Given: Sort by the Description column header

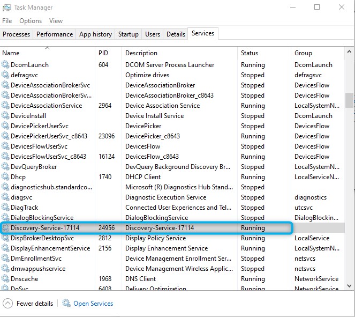Looking at the screenshot, I should coord(179,53).
